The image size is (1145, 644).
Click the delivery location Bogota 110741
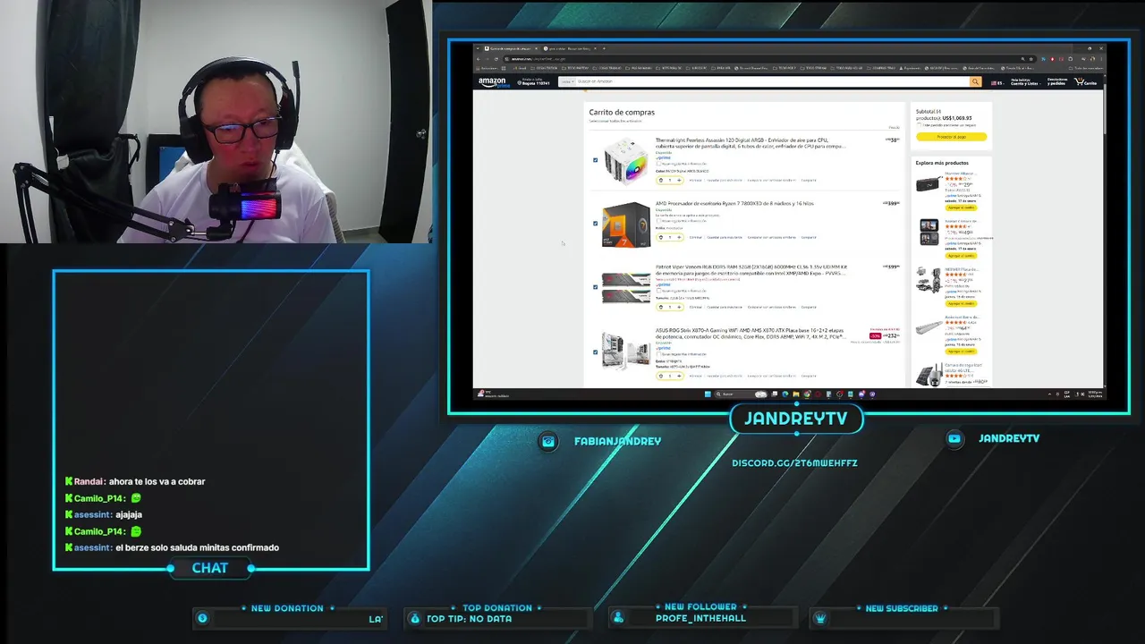pyautogui.click(x=533, y=81)
